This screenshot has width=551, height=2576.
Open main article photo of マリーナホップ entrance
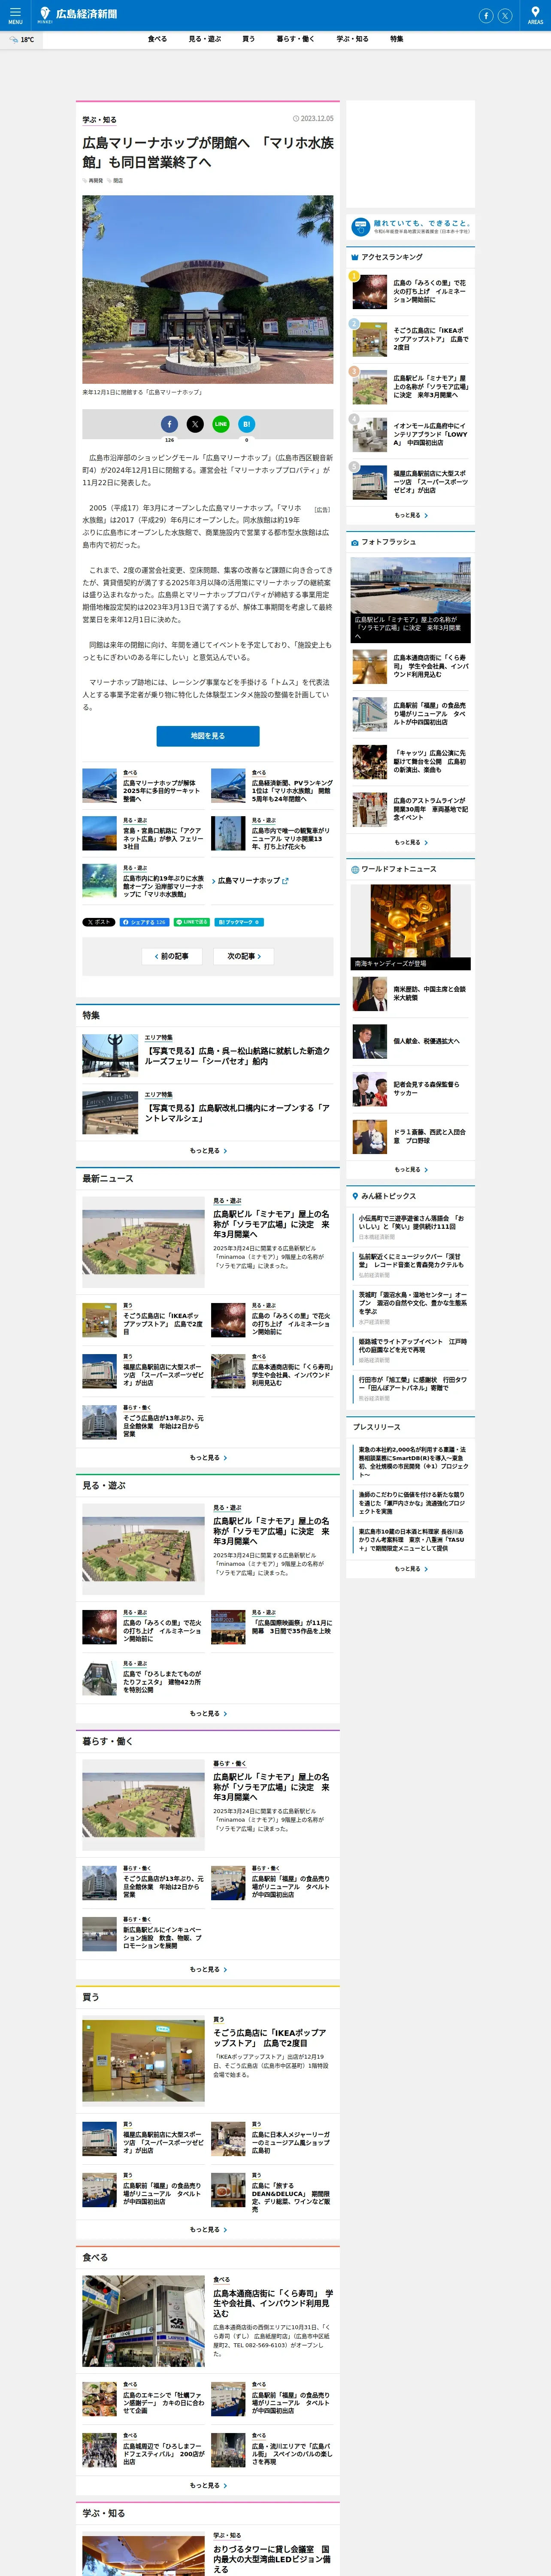[x=208, y=290]
